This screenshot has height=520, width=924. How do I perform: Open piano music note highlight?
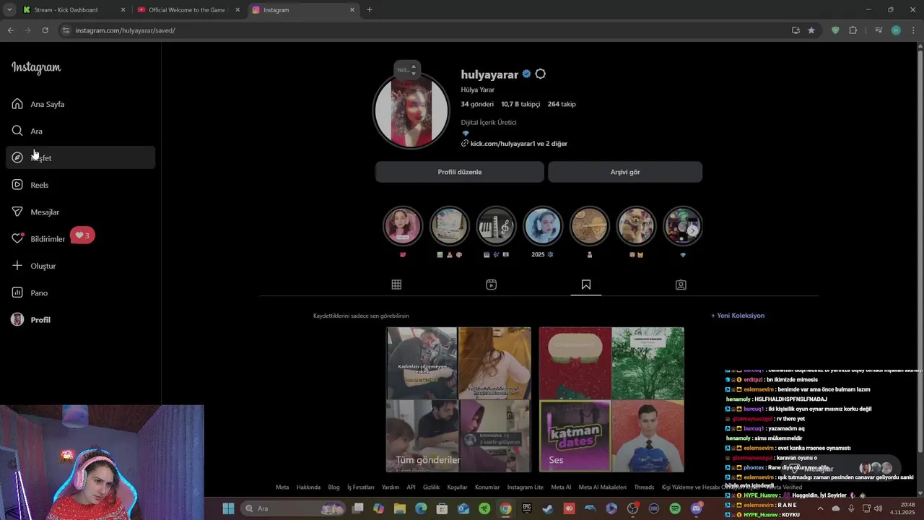(496, 226)
